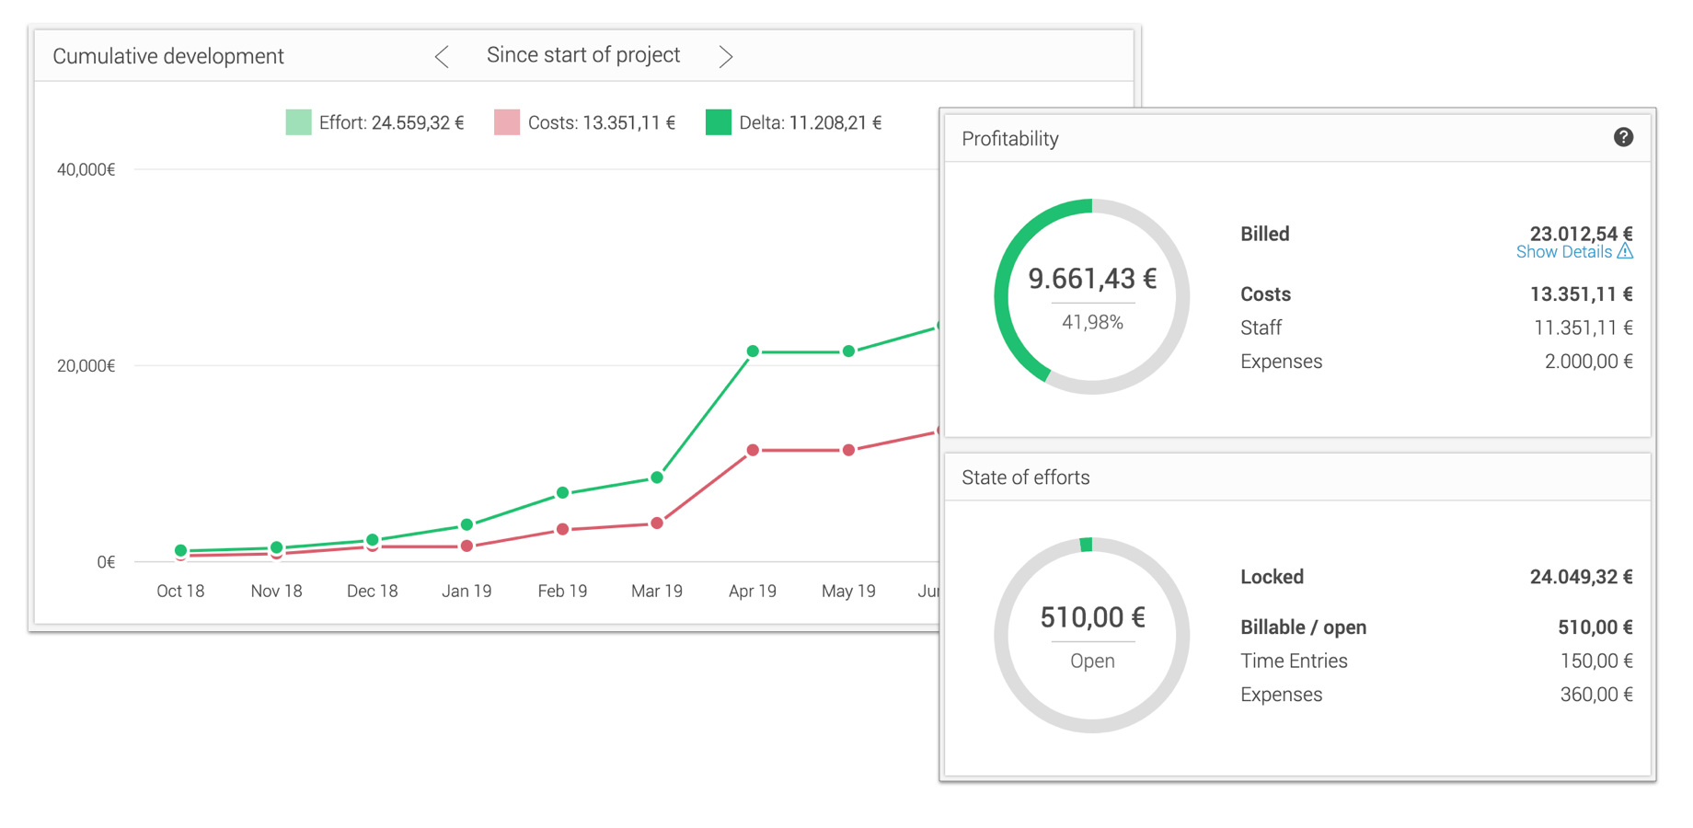The image size is (1693, 828).
Task: Click the warning triangle next to Show Details
Action: point(1626,251)
